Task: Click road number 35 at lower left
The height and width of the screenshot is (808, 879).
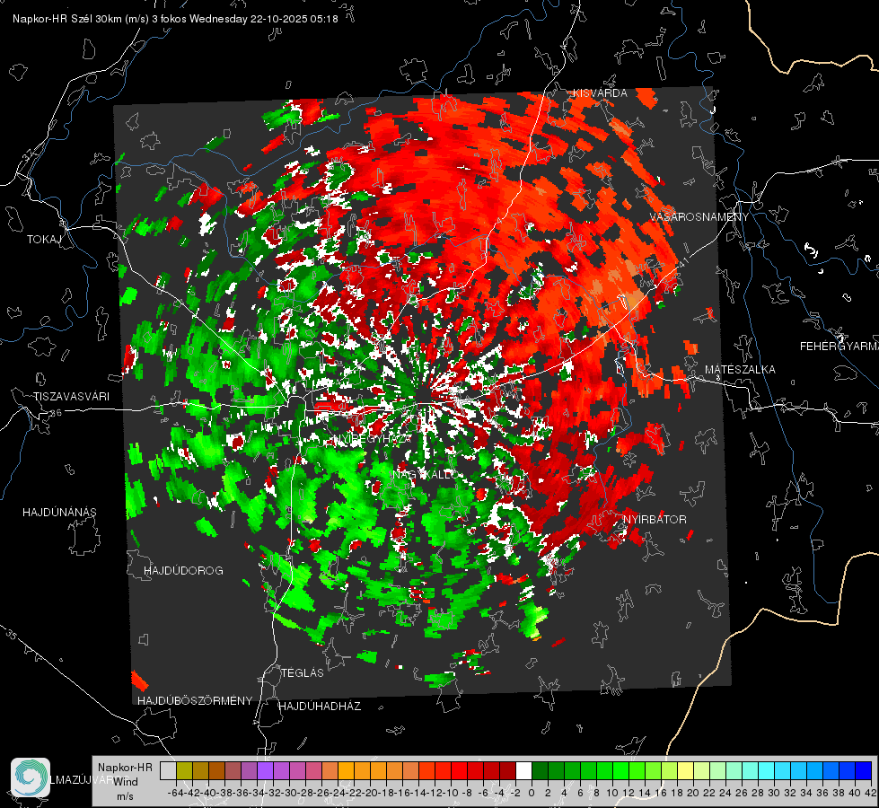Action: [x=11, y=636]
